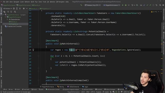
Task: Open the DB Execution Console tool window
Action: click(53, 89)
